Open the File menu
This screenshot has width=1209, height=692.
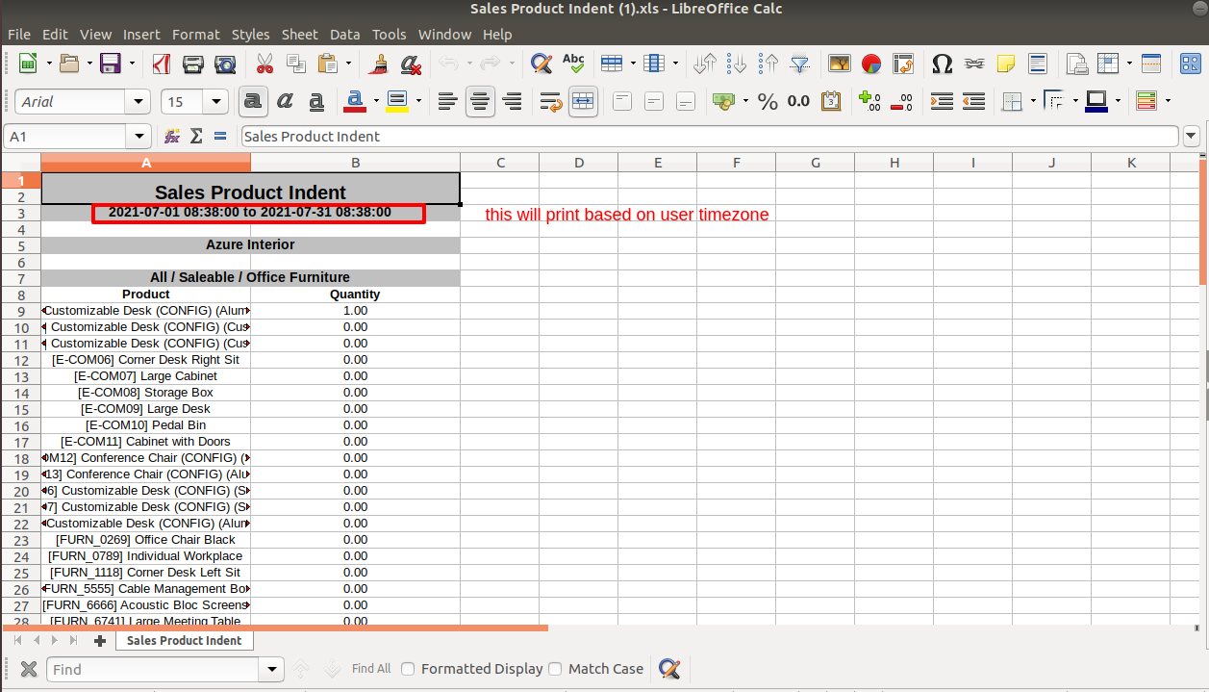coord(19,34)
